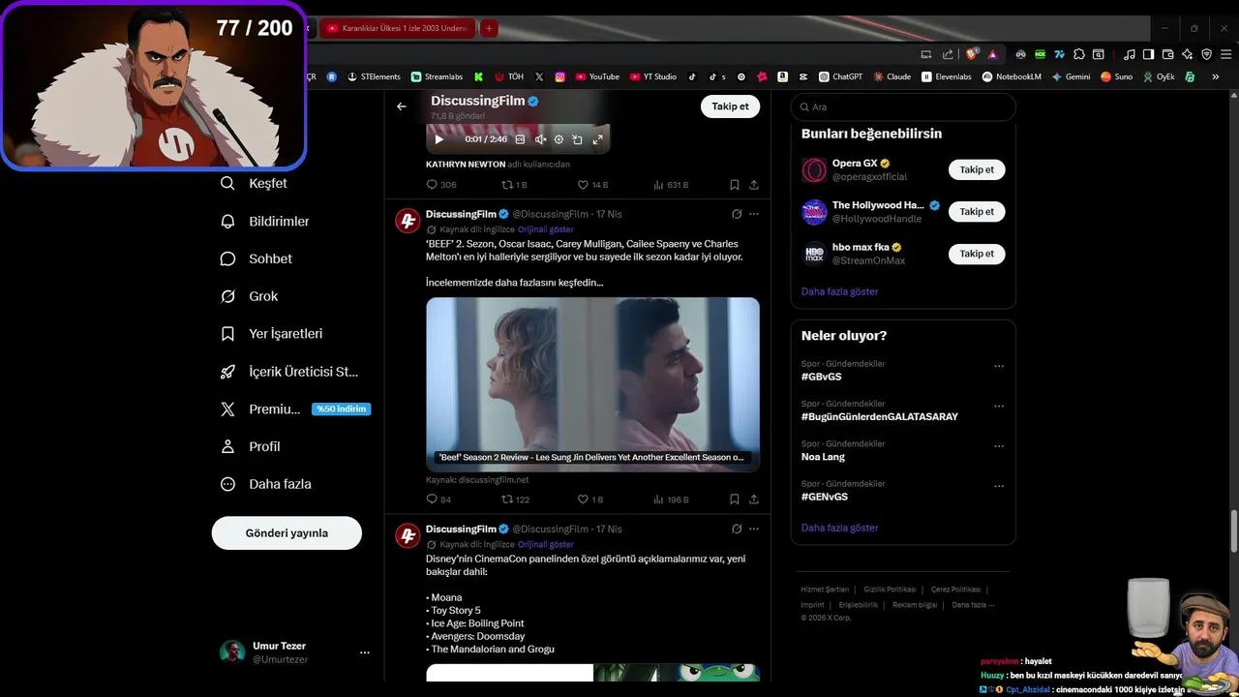Open options for the #GBvGS trend
1239x697 pixels.
999,366
